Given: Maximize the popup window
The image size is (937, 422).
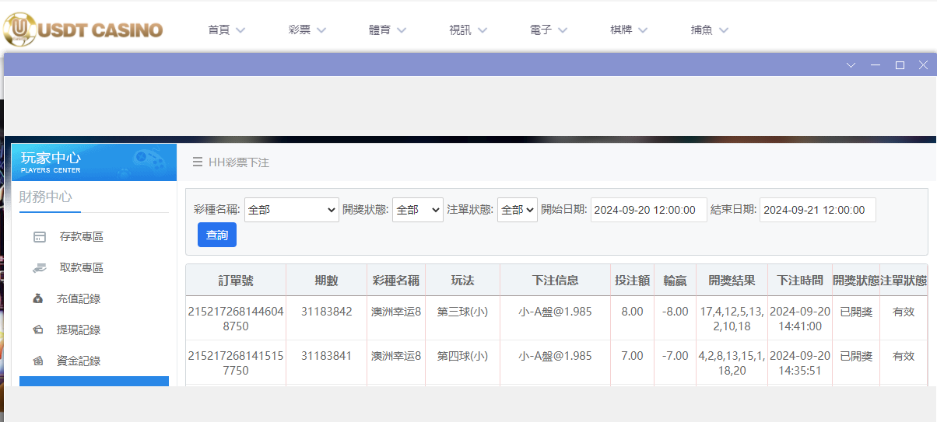Looking at the screenshot, I should [x=900, y=65].
